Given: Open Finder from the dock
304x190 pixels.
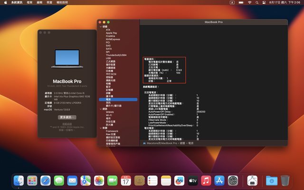Looking at the screenshot, I should (x=19, y=180).
